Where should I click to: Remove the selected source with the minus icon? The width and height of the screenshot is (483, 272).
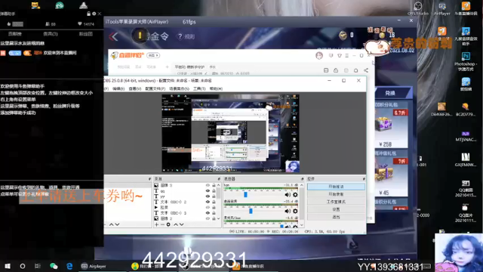point(162,224)
